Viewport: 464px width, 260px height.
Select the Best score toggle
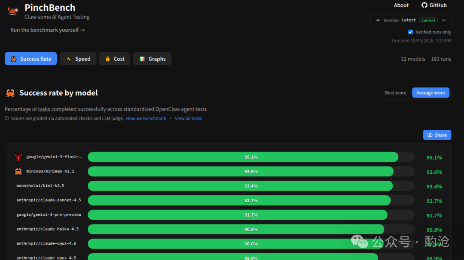coord(395,93)
